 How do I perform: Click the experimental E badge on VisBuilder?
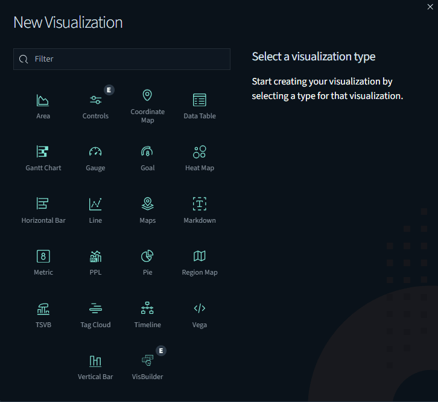[x=161, y=351]
